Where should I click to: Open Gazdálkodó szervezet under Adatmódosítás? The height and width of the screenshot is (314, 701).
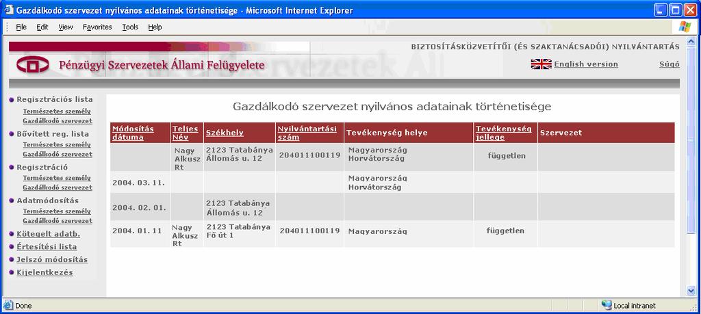tap(58, 221)
